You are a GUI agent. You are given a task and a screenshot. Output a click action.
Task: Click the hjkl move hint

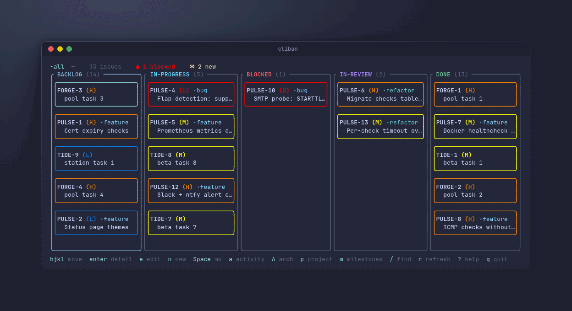coord(66,259)
